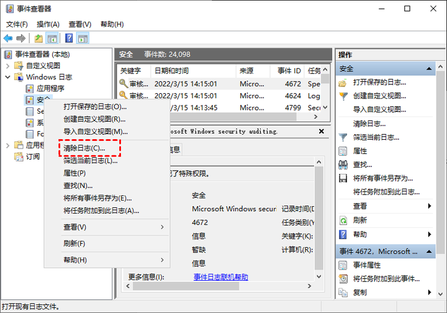Click 将任务附加到此日志... in actions pane
Image resolution: width=447 pixels, height=313 pixels.
tap(386, 192)
